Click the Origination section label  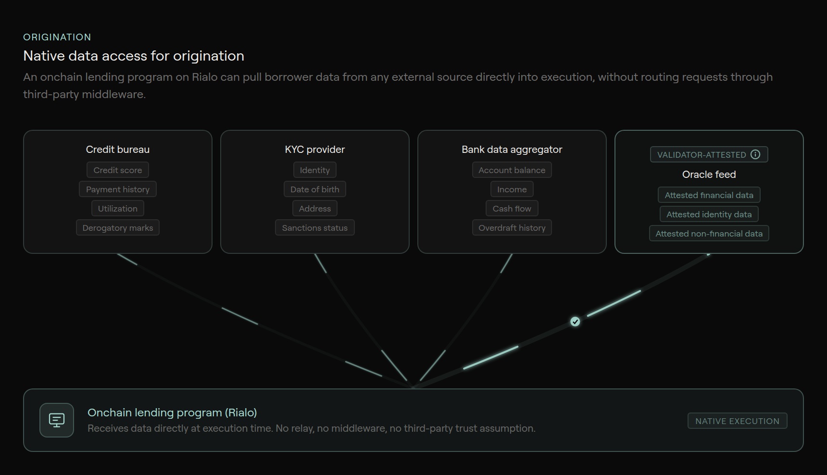click(57, 37)
